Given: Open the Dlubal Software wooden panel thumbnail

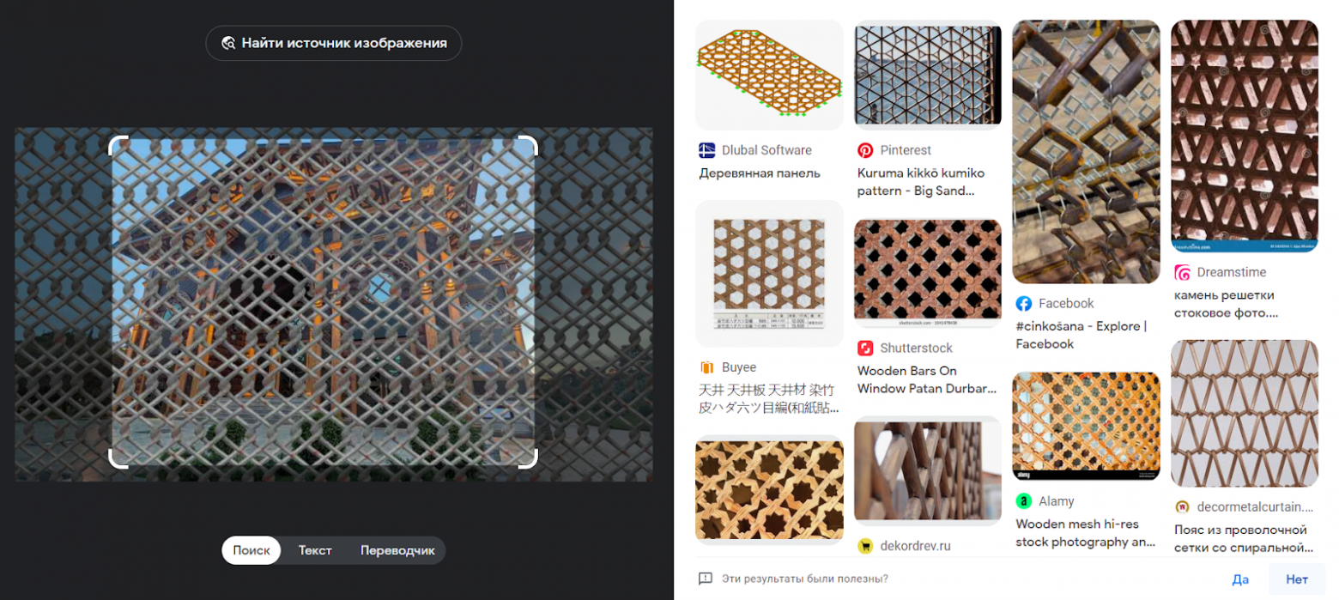Looking at the screenshot, I should point(770,75).
